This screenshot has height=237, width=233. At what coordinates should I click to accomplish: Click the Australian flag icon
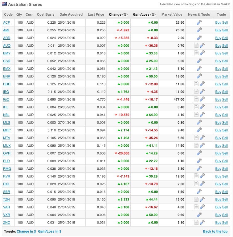pyautogui.click(x=4, y=4)
